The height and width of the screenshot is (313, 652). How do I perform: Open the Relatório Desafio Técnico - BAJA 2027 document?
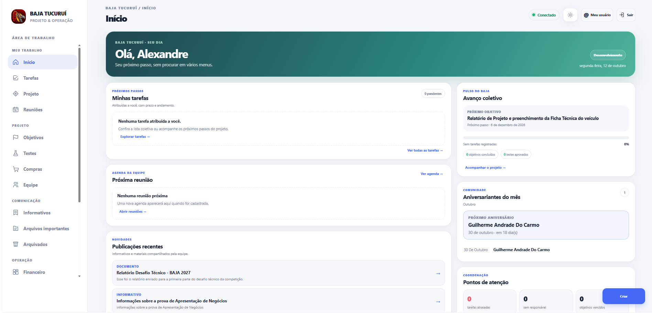coord(278,273)
